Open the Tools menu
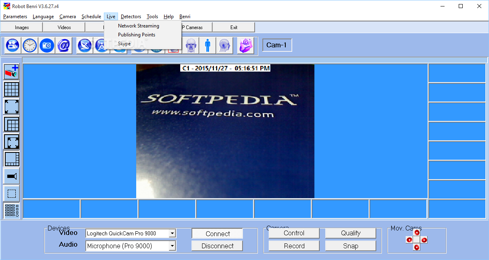Screen dimensions: 489x260 pos(152,17)
